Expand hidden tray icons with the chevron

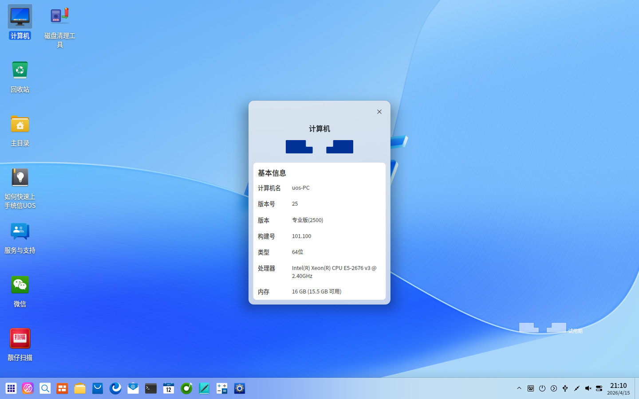click(x=519, y=388)
